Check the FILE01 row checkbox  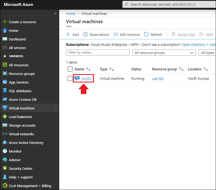tap(70, 78)
